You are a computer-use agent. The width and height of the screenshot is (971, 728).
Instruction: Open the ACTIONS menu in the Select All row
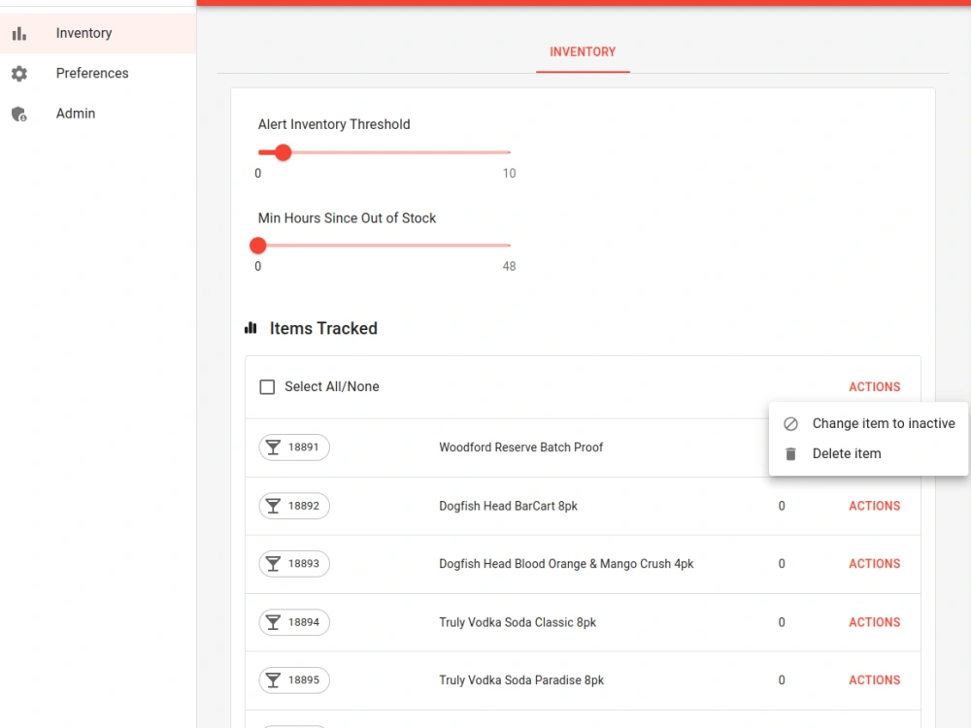[875, 387]
